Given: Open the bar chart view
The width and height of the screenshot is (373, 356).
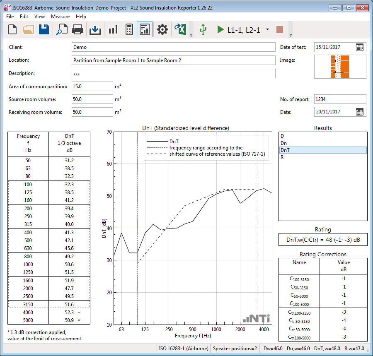Looking at the screenshot, I should coord(113,30).
